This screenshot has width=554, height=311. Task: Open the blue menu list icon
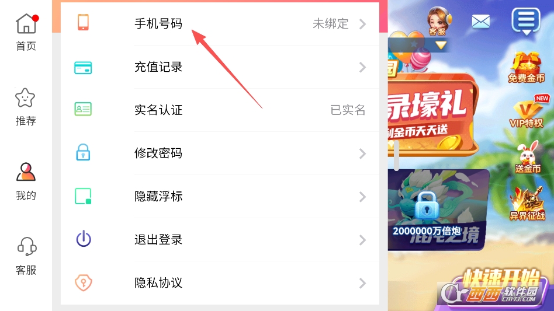tap(526, 21)
